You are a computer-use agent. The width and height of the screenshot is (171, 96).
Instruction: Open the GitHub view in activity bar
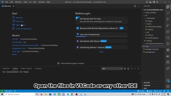coord(168,50)
